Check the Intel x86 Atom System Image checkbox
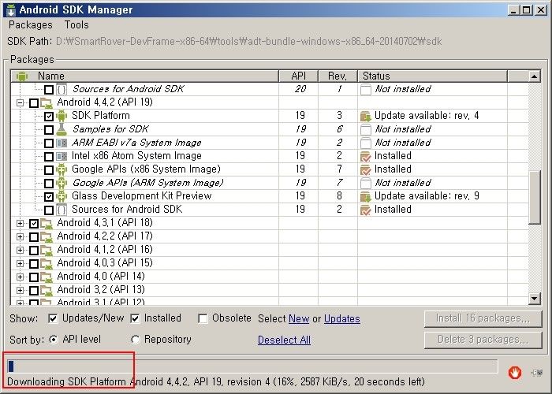The height and width of the screenshot is (394, 552). [49, 157]
